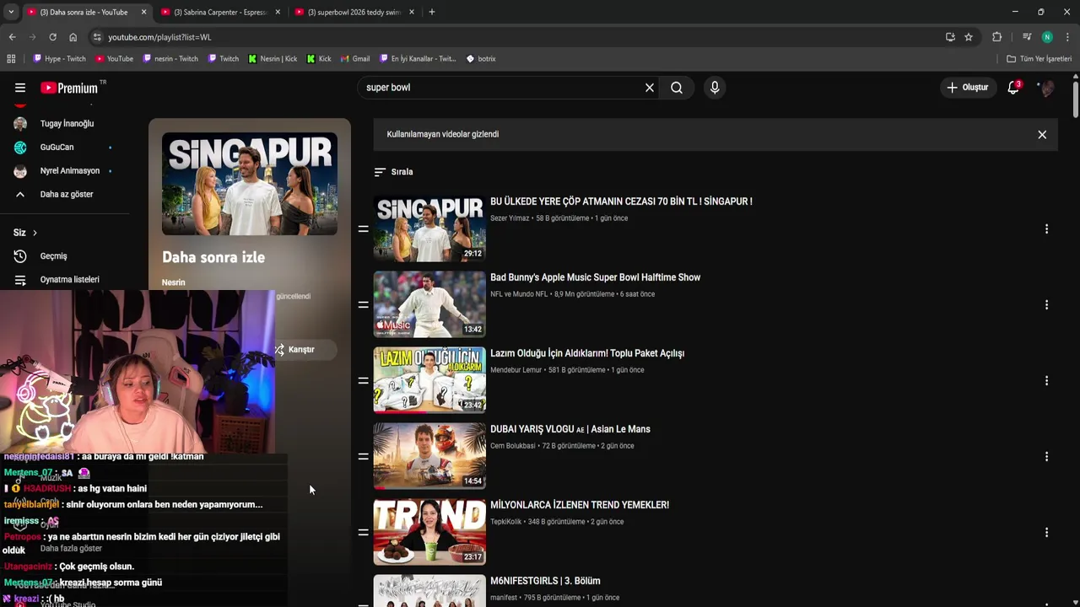This screenshot has height=607, width=1080.
Task: Open Nesrin | Kick bookmark
Action: click(x=273, y=59)
